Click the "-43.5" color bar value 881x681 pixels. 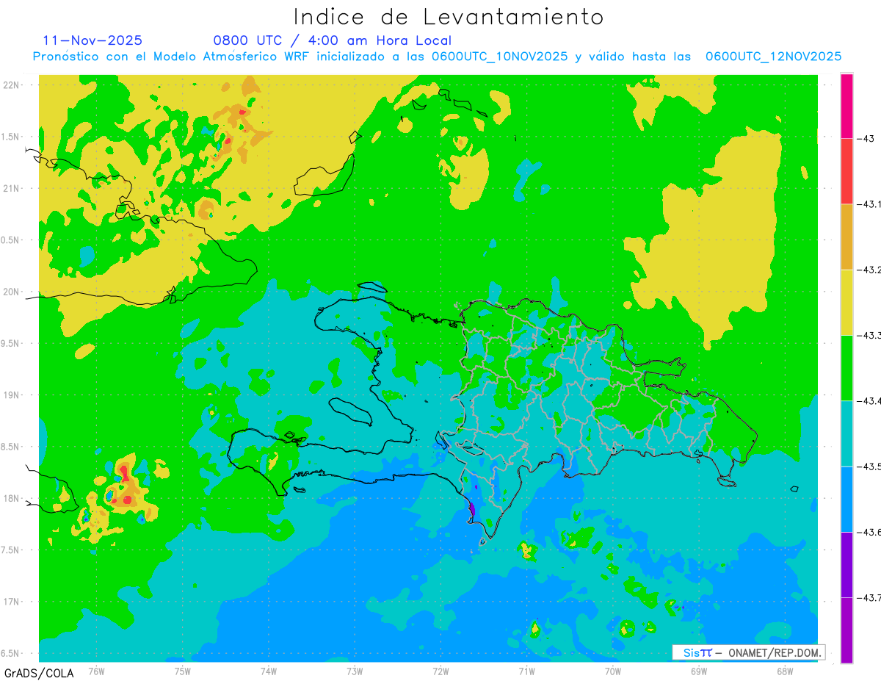coord(870,466)
